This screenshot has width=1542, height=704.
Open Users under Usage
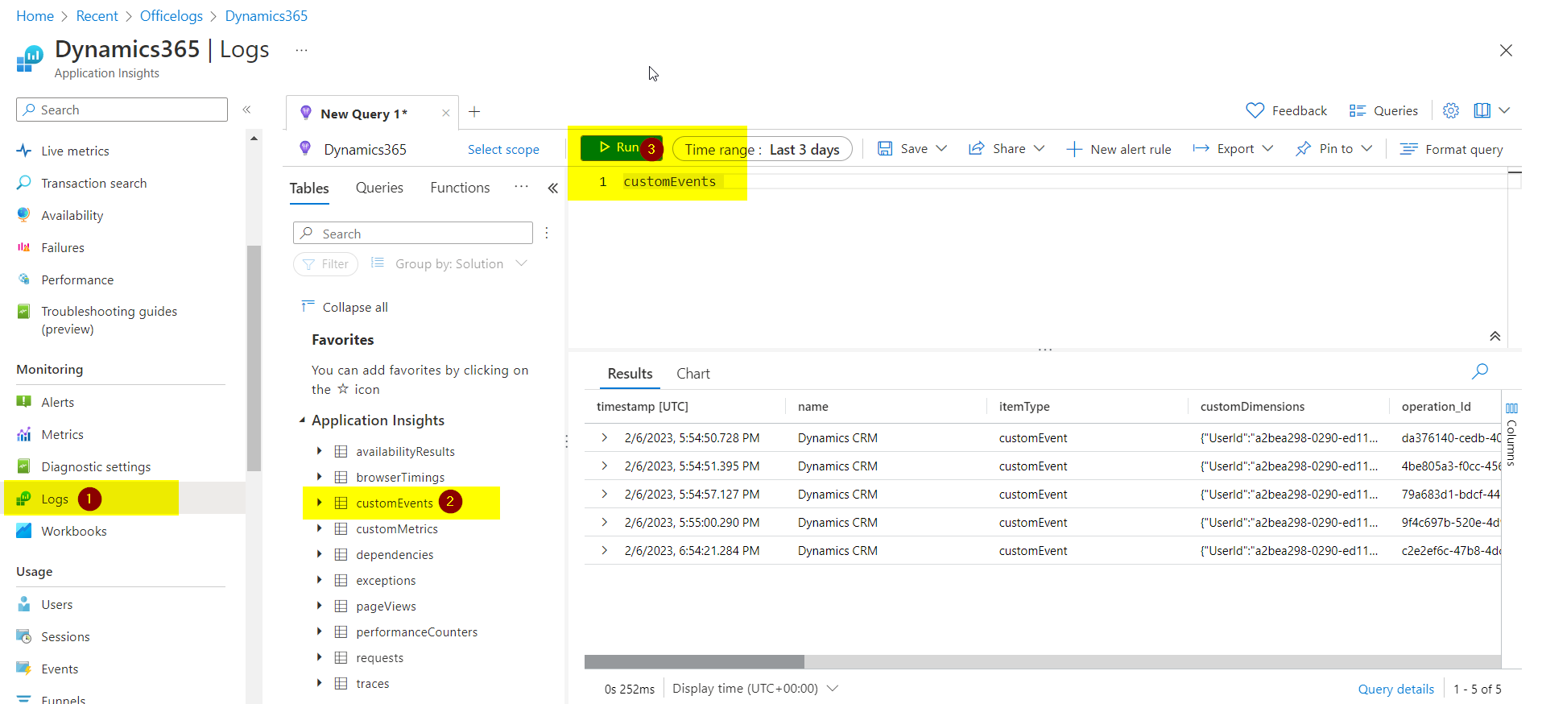(x=56, y=604)
